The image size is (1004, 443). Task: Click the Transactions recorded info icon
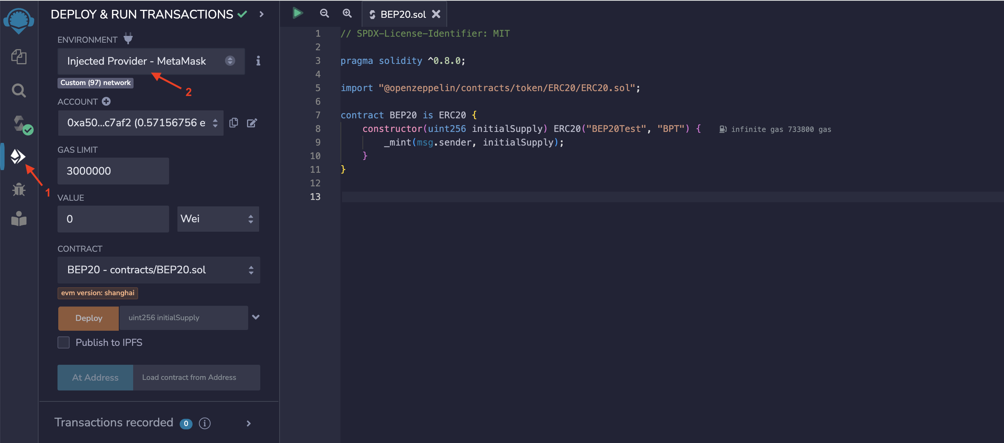click(x=205, y=423)
